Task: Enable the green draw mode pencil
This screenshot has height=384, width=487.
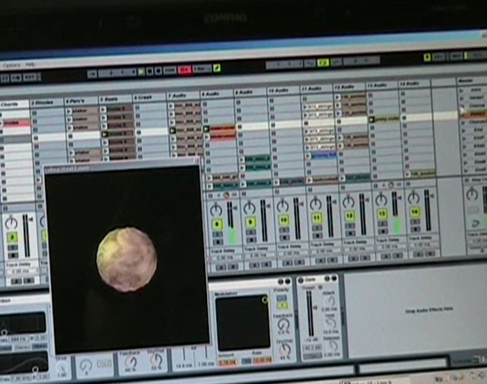Action: [217, 68]
